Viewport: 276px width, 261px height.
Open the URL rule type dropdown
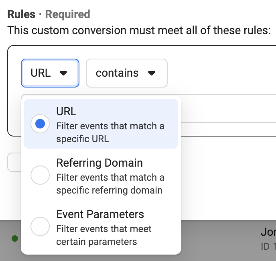click(x=50, y=73)
